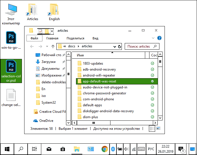Switch to large thumbnails view icon
197x155 pixels.
pos(158,129)
